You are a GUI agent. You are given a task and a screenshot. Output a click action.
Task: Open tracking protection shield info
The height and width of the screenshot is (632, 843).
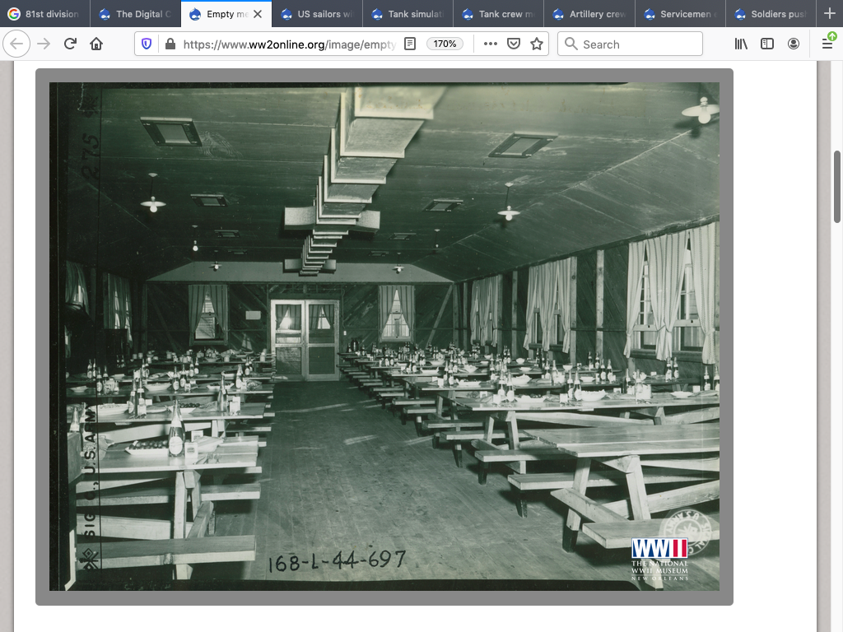pos(147,44)
